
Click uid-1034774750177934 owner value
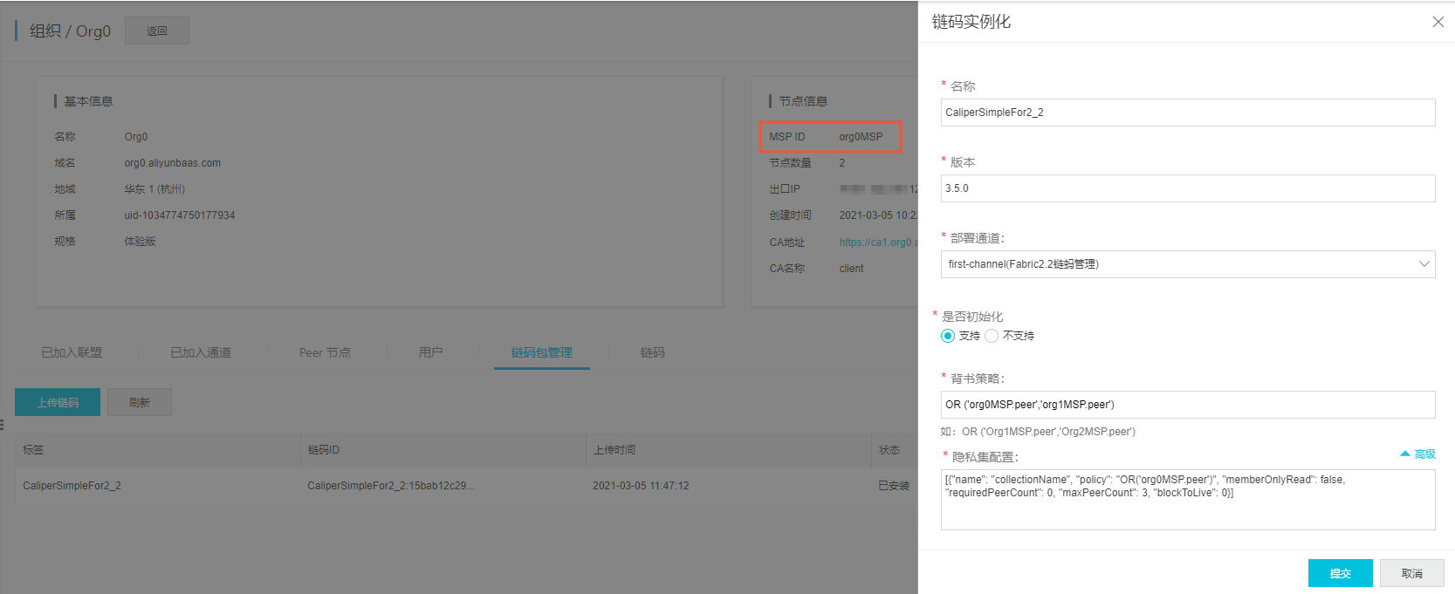point(179,215)
